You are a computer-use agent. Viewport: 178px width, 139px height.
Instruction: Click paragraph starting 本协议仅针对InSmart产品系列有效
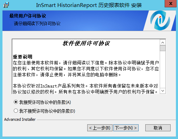(85, 89)
